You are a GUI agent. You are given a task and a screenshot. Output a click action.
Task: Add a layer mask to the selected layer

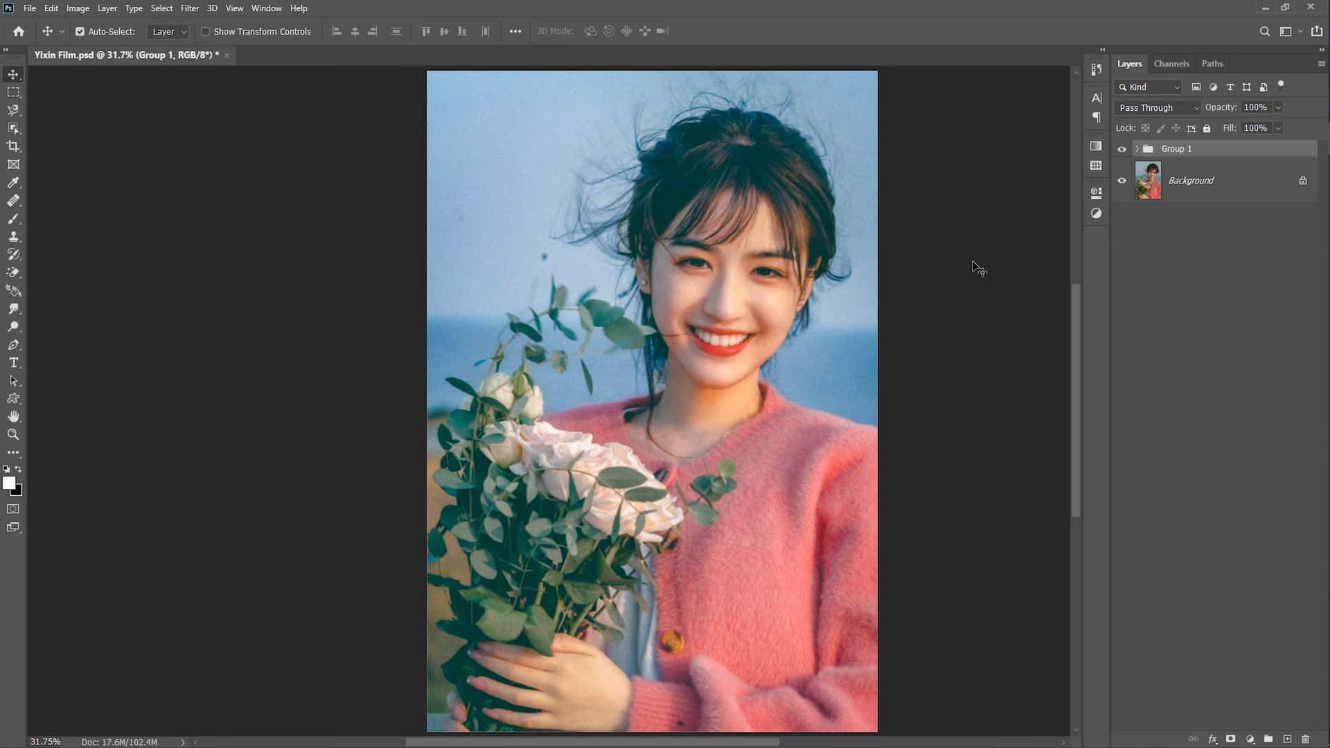1230,738
